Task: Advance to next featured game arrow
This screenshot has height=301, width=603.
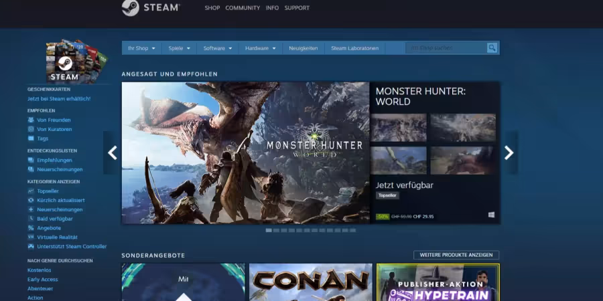Action: 509,153
